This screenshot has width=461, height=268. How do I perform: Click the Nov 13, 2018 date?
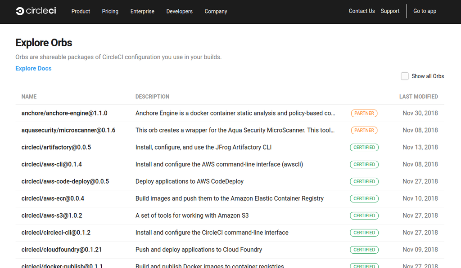[x=420, y=147]
